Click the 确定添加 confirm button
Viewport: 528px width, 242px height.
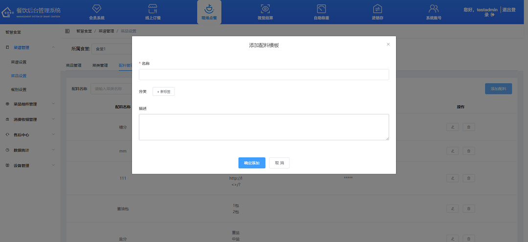click(x=252, y=163)
